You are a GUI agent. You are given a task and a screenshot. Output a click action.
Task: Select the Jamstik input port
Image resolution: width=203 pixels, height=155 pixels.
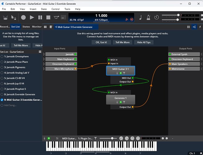(61, 54)
